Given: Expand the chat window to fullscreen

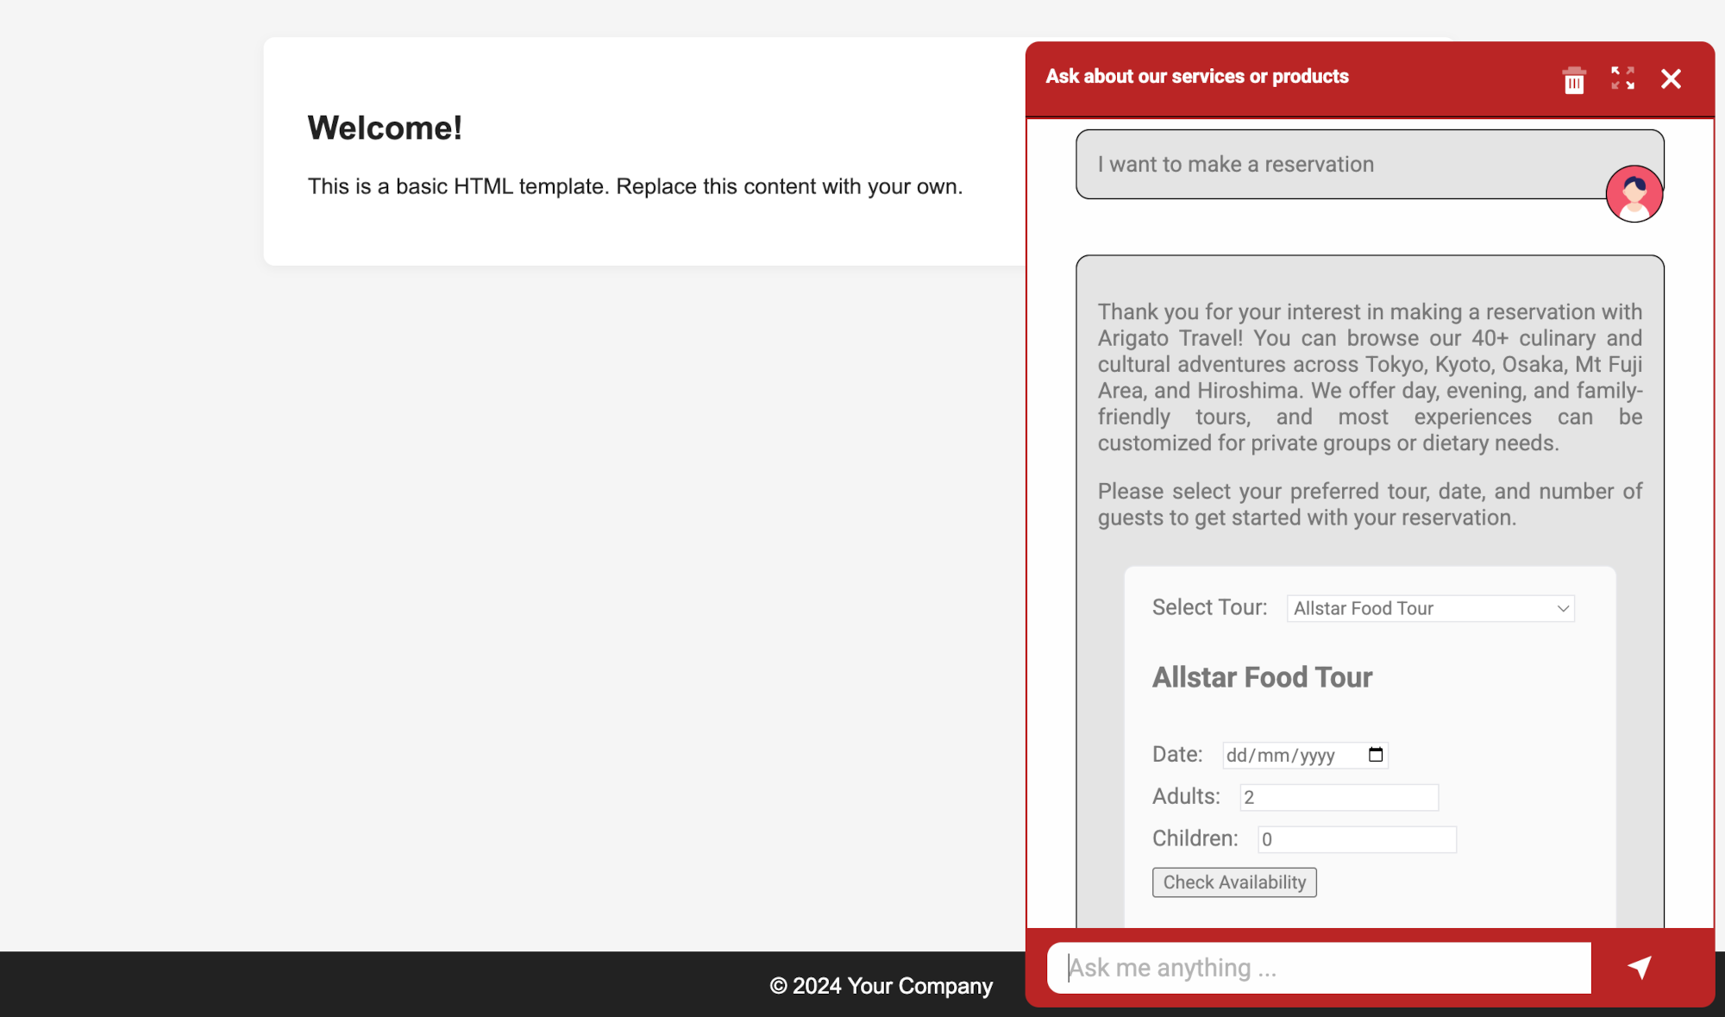Looking at the screenshot, I should pos(1622,78).
